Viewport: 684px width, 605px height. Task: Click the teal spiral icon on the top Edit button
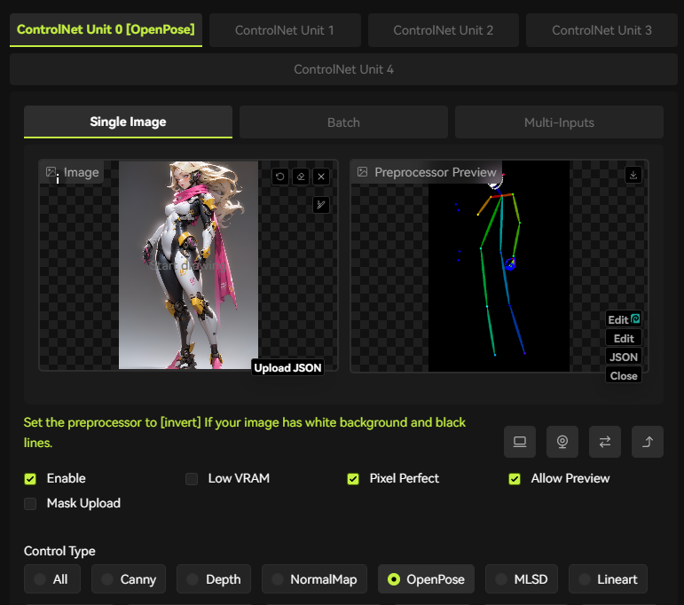635,318
